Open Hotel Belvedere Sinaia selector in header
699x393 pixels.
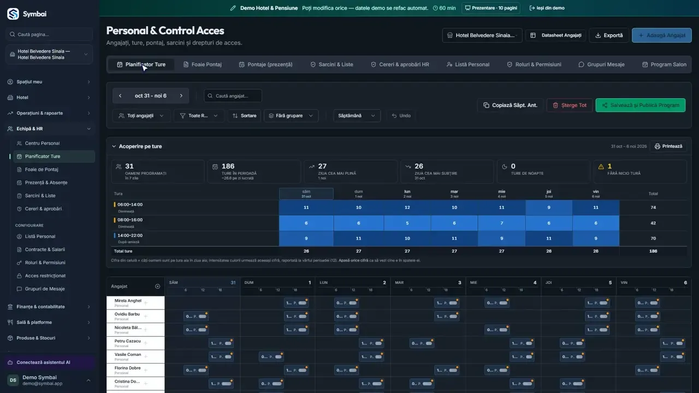tap(482, 35)
